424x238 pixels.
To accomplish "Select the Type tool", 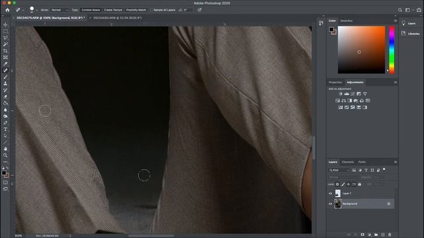I will click(x=5, y=130).
